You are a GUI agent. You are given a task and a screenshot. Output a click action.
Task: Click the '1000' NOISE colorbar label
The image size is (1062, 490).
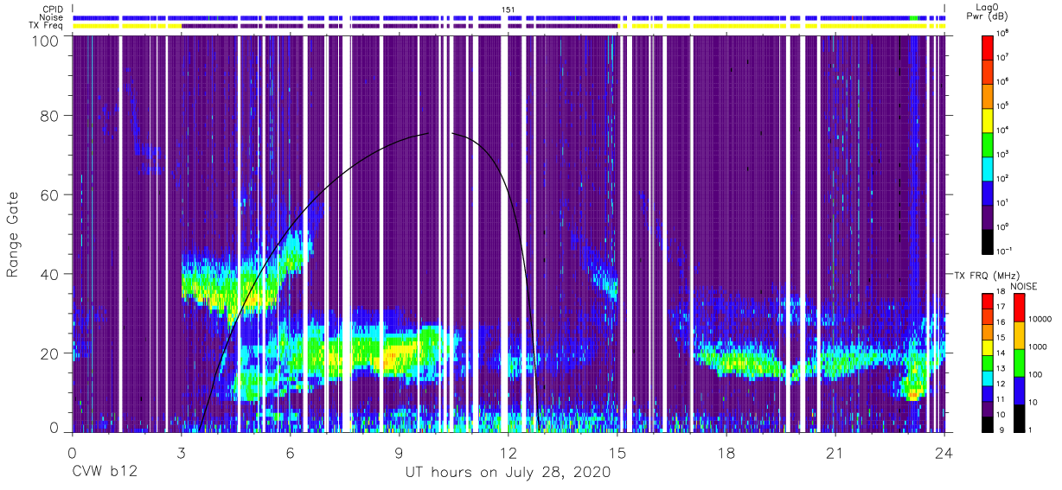(1038, 347)
